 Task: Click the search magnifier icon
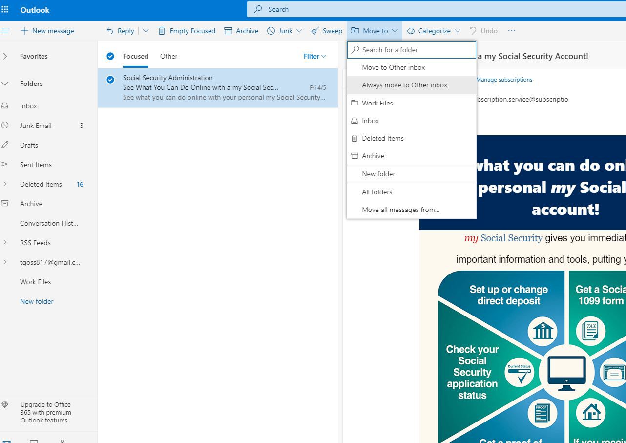[258, 9]
